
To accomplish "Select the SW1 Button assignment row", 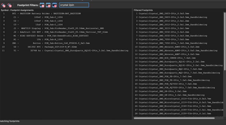I will pos(50,43).
